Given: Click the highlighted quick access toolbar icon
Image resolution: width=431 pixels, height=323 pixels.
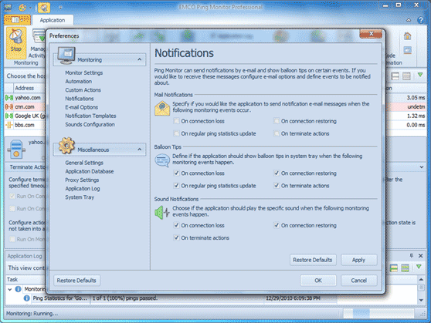Looking at the screenshot, I should coord(44,8).
